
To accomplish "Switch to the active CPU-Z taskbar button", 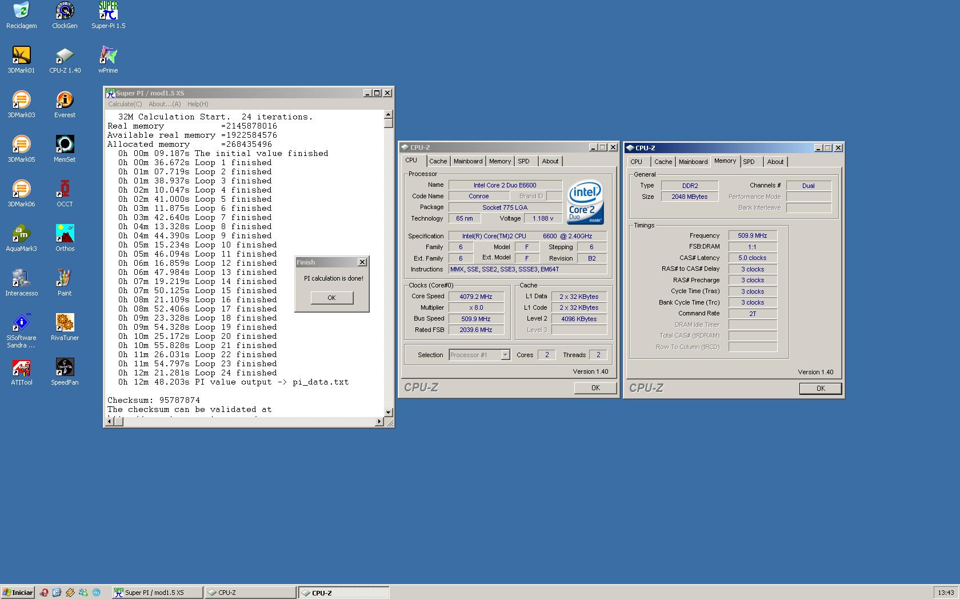I will (343, 593).
